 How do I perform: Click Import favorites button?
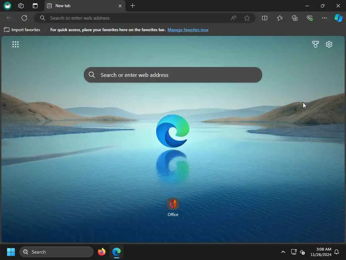[22, 30]
